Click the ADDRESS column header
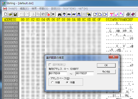 [x=10, y=20]
